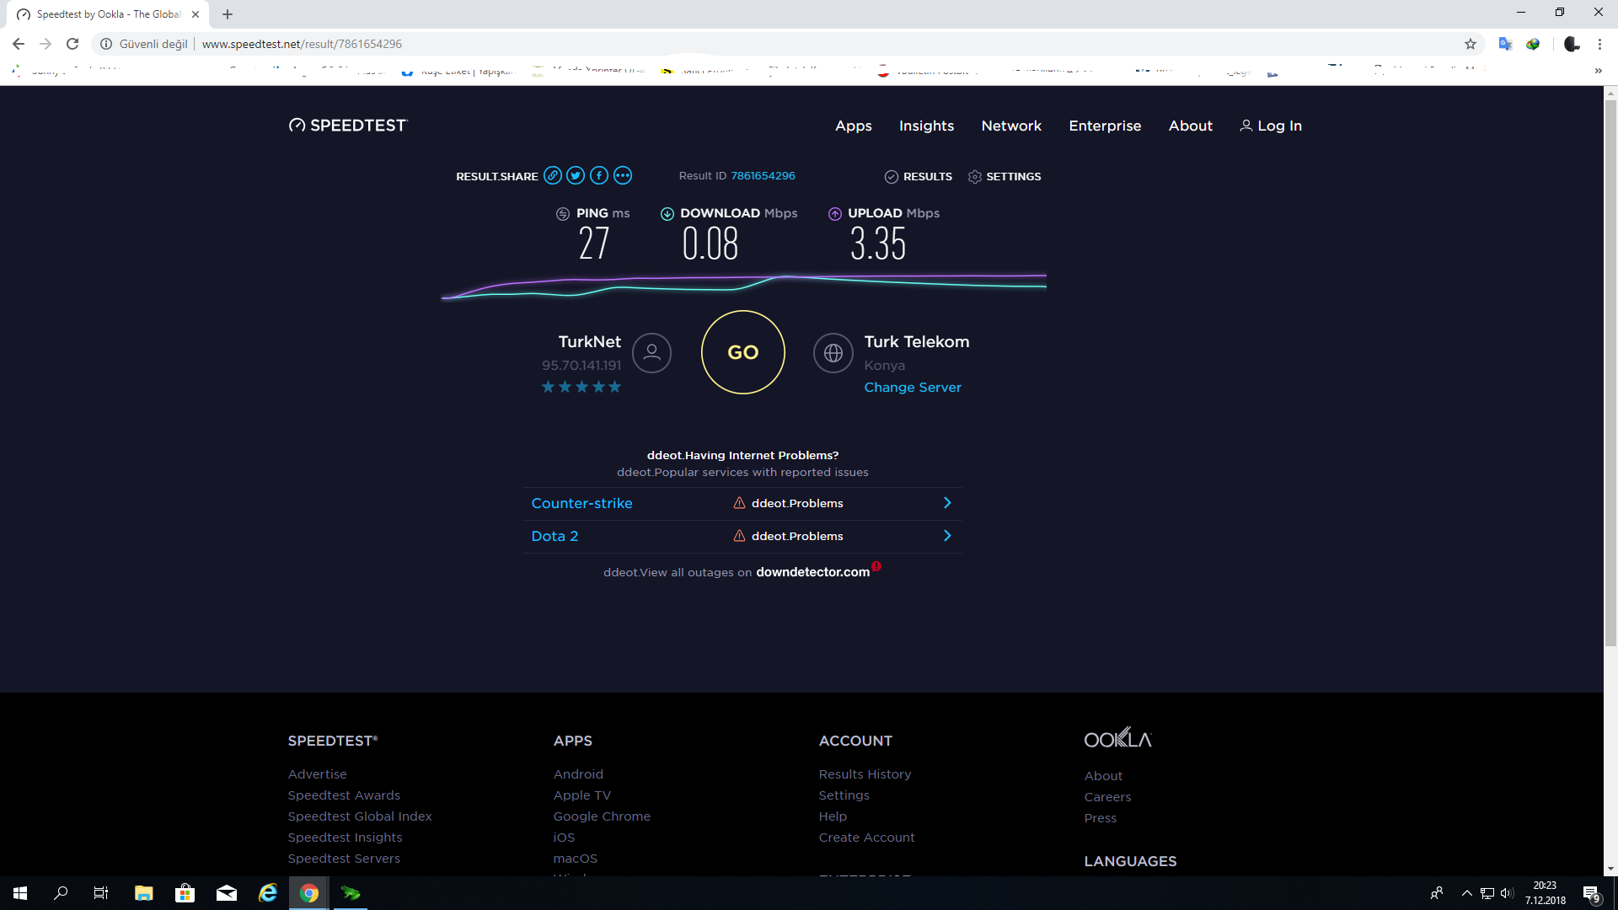Open Microsoft Store from taskbar
This screenshot has height=910, width=1618.
[x=185, y=893]
